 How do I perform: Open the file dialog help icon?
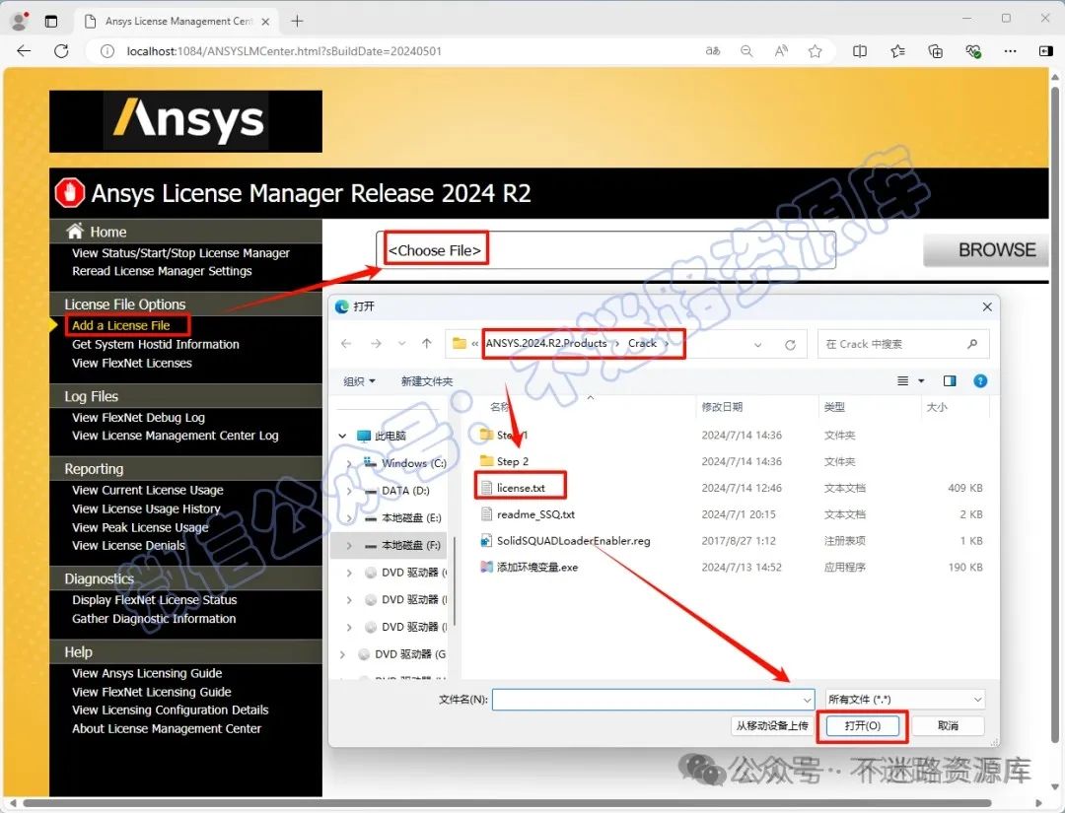coord(980,380)
